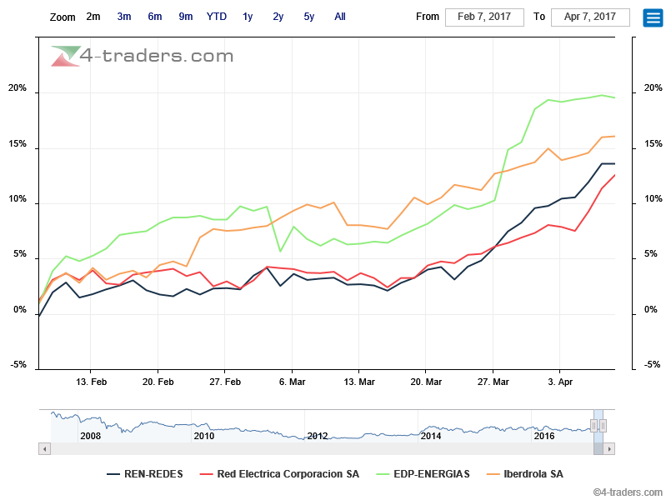Open the ©4-traders.com credits link
The width and height of the screenshot is (671, 500).
point(628,492)
